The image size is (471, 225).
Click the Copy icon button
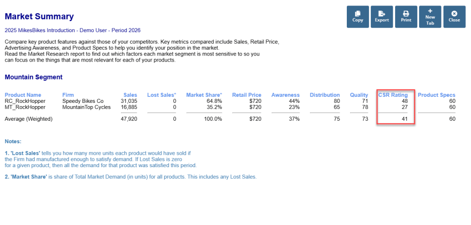(357, 17)
